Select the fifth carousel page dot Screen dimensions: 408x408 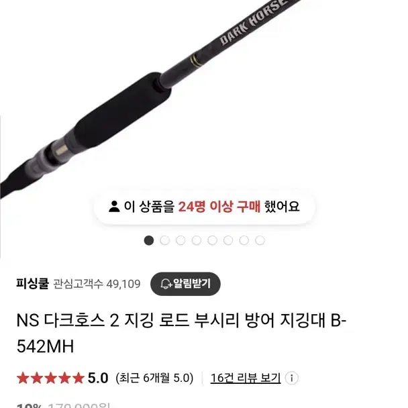pos(212,240)
